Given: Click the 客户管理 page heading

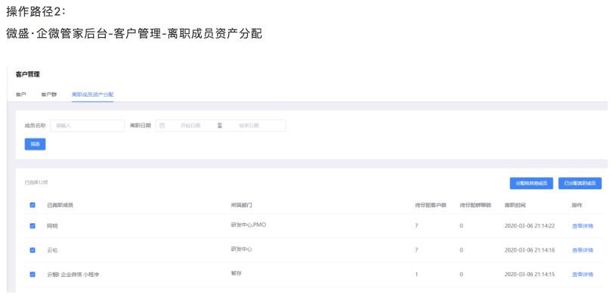Looking at the screenshot, I should 27,74.
